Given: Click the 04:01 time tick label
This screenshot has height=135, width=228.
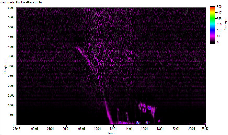Looking at the screenshot, I should [x=50, y=129].
